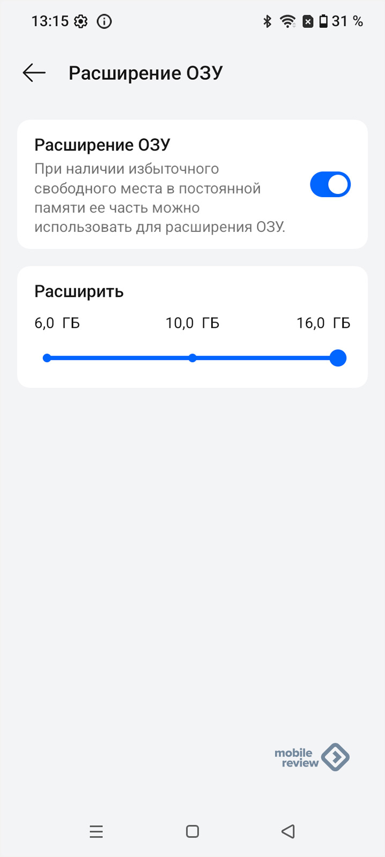Open recent apps navigation button
The image size is (385, 857).
click(96, 831)
